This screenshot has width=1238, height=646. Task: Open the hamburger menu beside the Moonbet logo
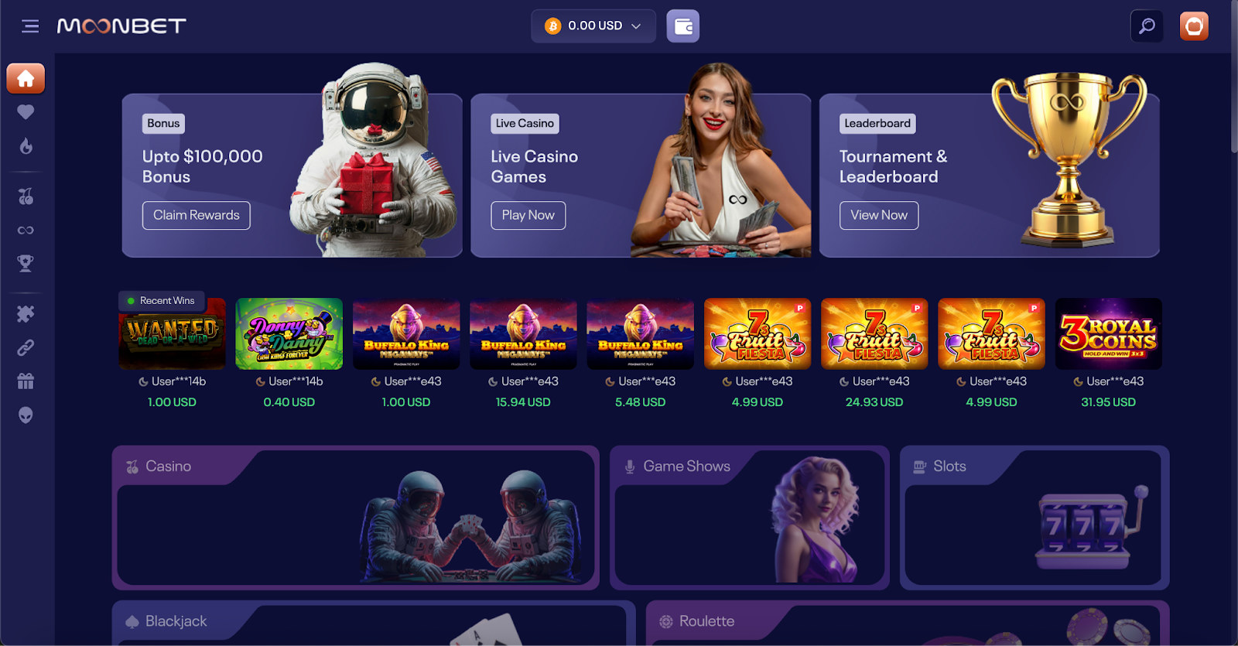[x=30, y=26]
